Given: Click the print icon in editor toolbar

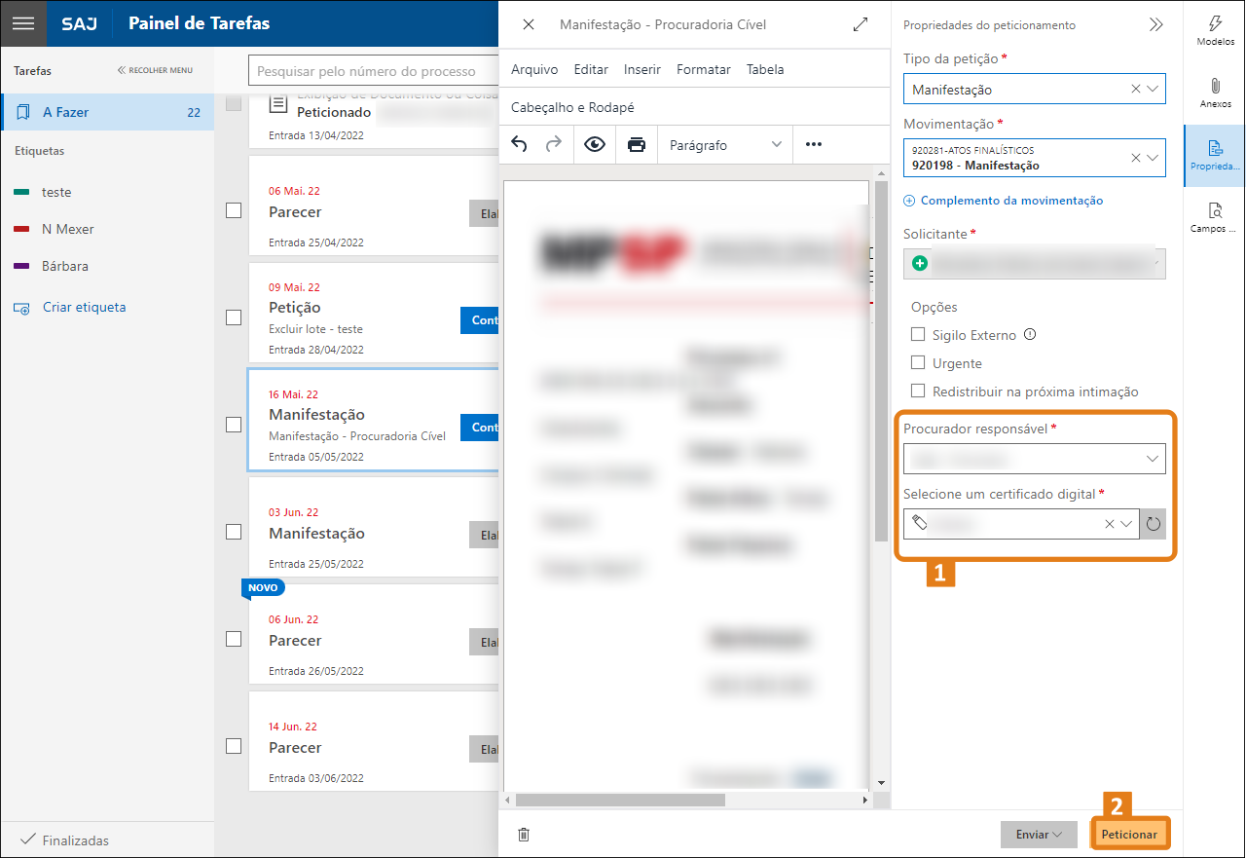Looking at the screenshot, I should coord(637,145).
